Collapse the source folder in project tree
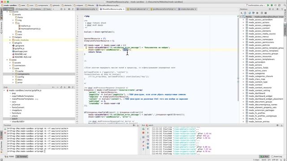The width and height of the screenshot is (287, 161). click(x=7, y=12)
